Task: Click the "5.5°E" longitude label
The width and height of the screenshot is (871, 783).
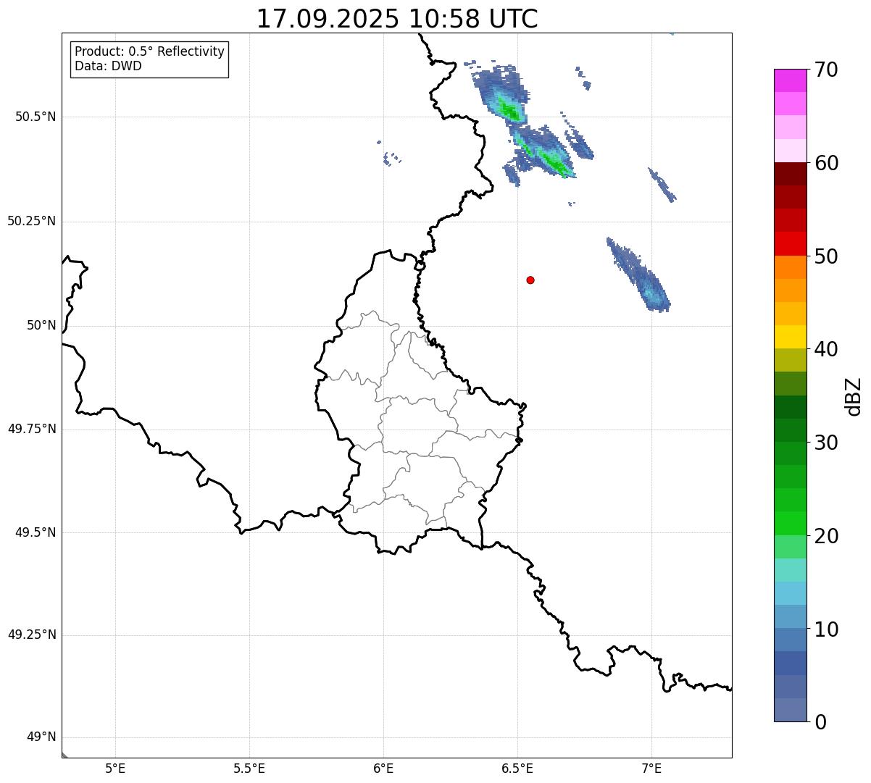Action: tap(249, 769)
